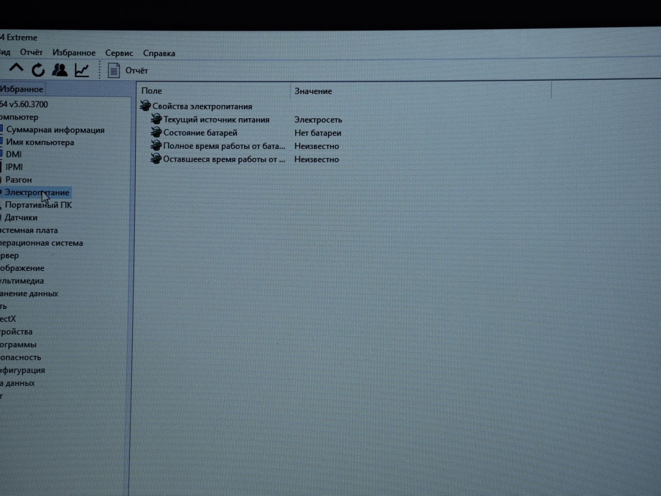Select the Текущий источник питания row text
This screenshot has width=661, height=496.
point(216,120)
